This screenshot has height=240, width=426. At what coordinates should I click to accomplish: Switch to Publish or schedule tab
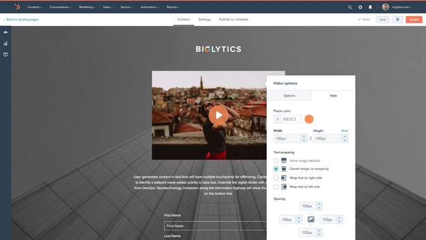[x=233, y=20]
